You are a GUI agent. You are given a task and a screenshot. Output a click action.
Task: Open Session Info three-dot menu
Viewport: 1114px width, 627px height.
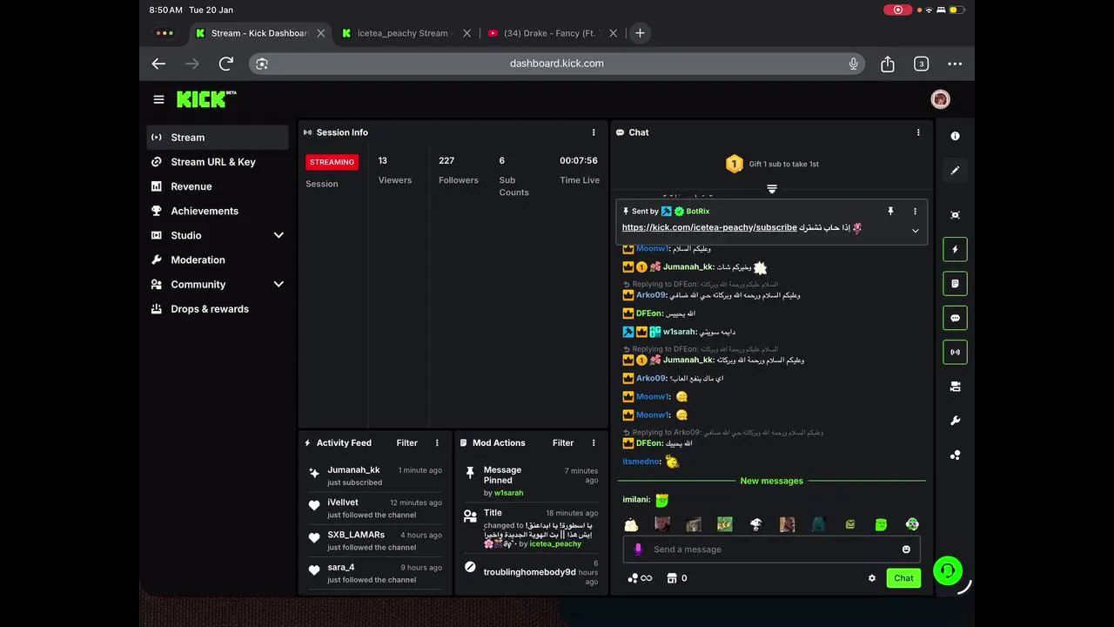pyautogui.click(x=594, y=132)
